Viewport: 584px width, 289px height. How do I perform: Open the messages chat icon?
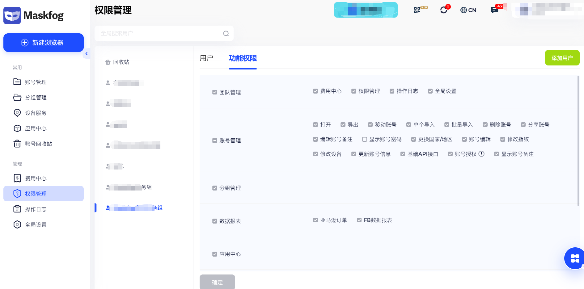tap(494, 10)
